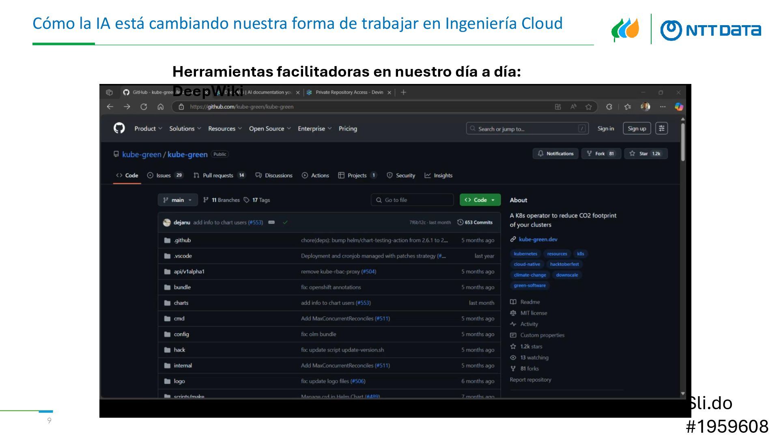The image size is (779, 438).
Task: Switch to the Pull requests tab
Action: (x=219, y=175)
